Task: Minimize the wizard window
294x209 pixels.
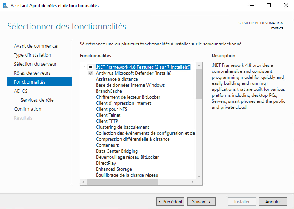Action: point(252,5)
